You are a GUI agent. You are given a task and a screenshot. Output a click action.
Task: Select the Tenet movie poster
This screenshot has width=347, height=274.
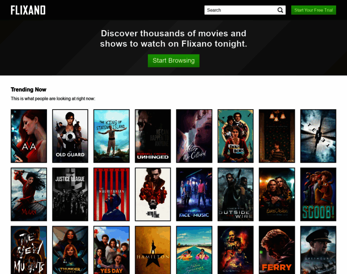pos(318,136)
